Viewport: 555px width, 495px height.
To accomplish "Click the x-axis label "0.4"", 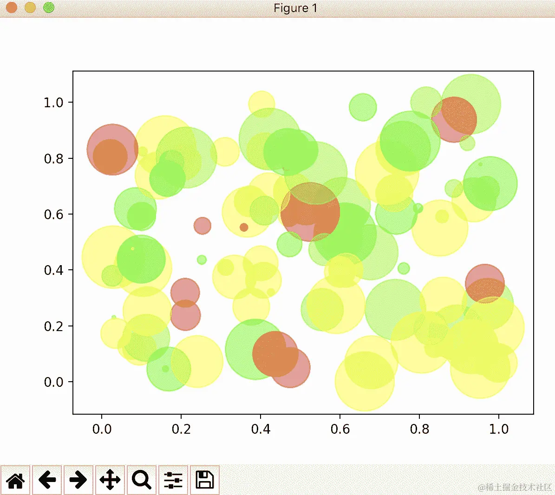I will point(261,429).
